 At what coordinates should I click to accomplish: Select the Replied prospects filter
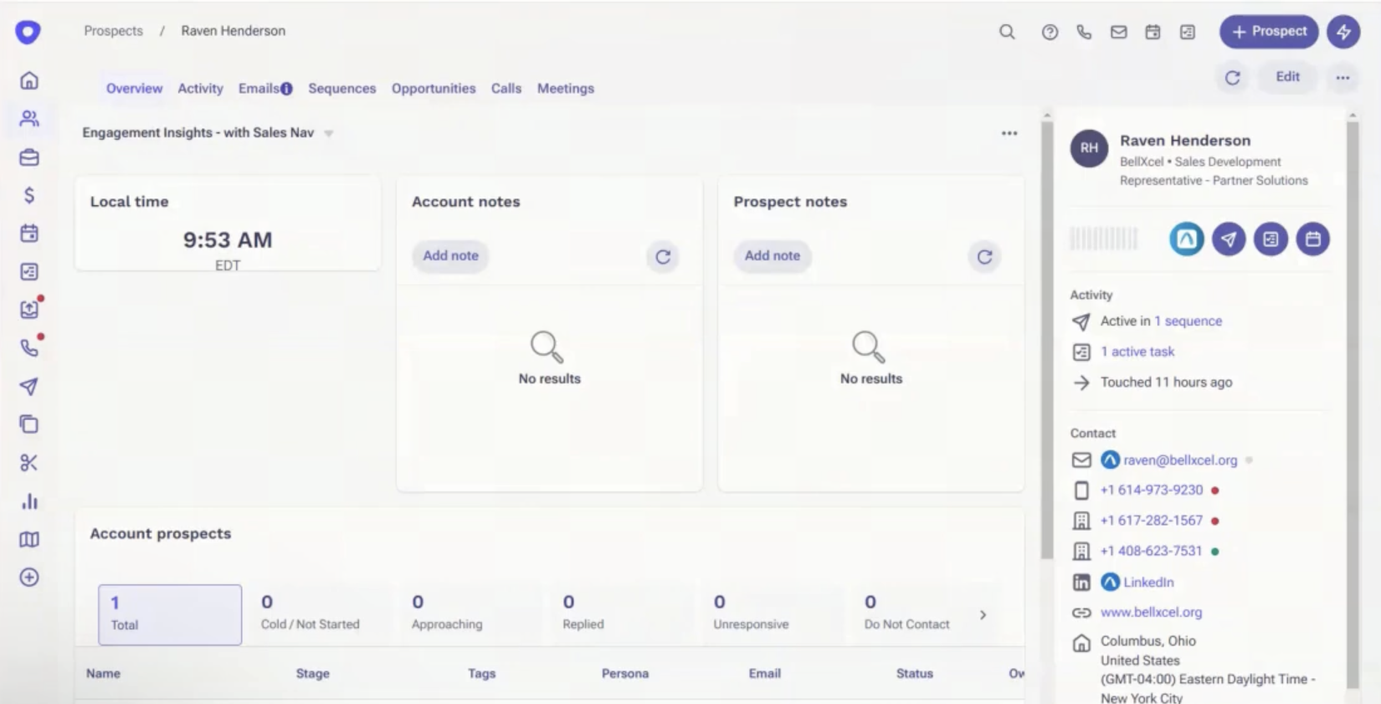point(583,613)
